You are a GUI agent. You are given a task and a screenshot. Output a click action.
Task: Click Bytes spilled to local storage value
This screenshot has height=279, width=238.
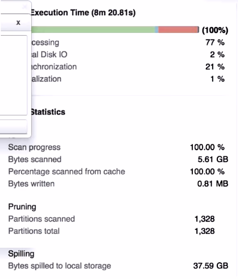click(211, 266)
